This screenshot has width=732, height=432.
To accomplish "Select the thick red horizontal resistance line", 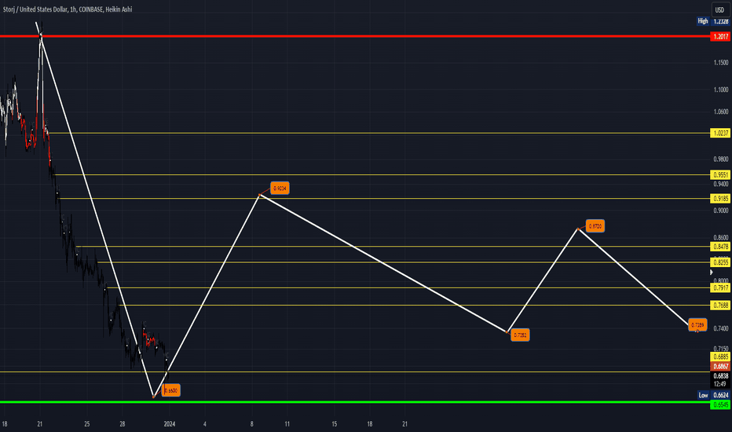I will [355, 36].
